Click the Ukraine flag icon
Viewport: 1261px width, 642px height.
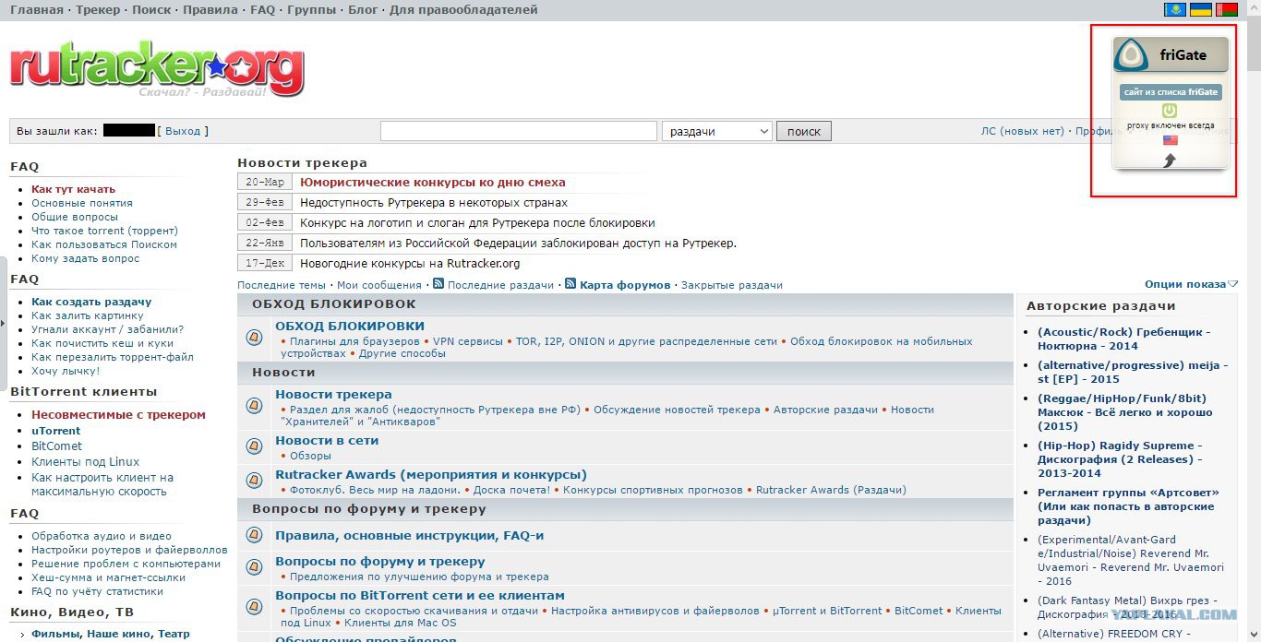pyautogui.click(x=1201, y=9)
